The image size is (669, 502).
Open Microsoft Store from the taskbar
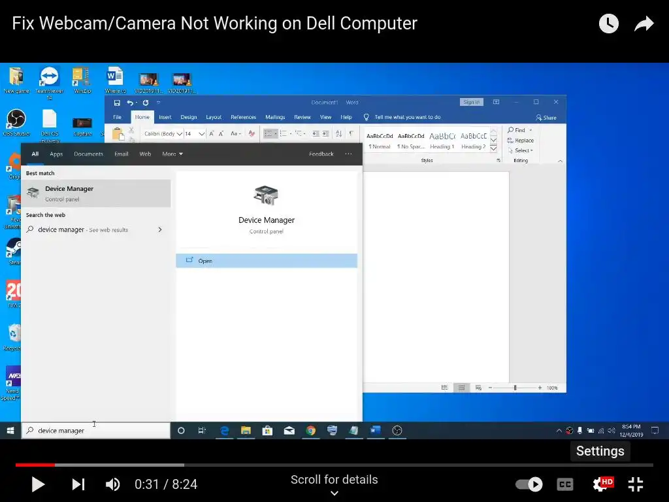pos(267,430)
